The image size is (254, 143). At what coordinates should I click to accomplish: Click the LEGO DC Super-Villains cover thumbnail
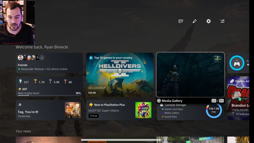[144, 110]
